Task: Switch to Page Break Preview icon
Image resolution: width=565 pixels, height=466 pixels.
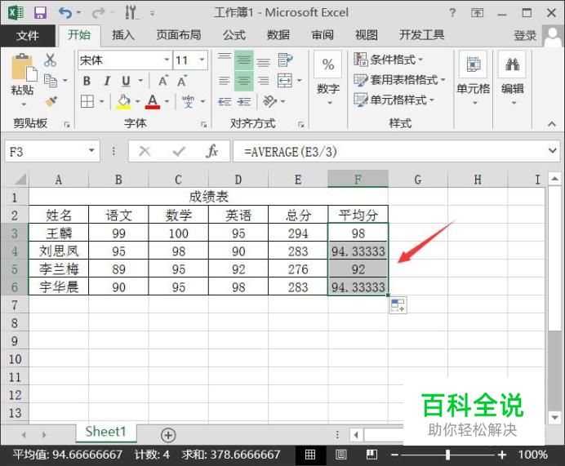Action: point(371,455)
